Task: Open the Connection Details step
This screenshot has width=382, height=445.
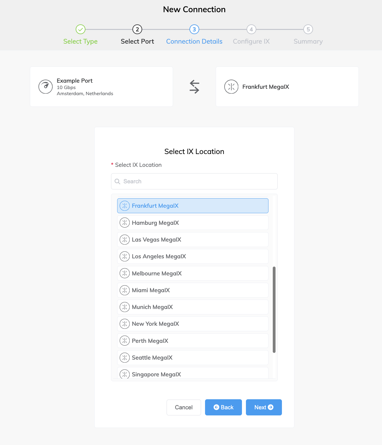Action: tap(194, 29)
